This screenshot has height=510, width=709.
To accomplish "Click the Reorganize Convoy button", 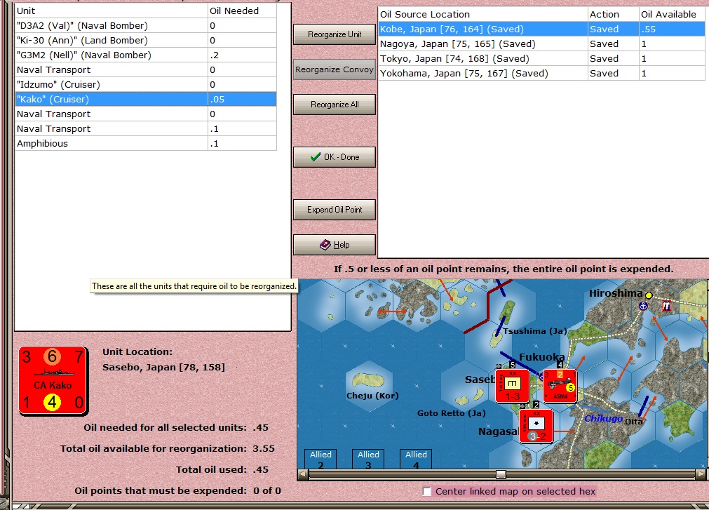I will click(x=335, y=69).
